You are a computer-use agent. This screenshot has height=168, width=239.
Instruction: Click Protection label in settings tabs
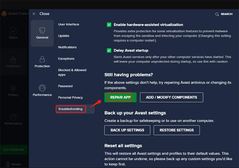tap(42, 66)
